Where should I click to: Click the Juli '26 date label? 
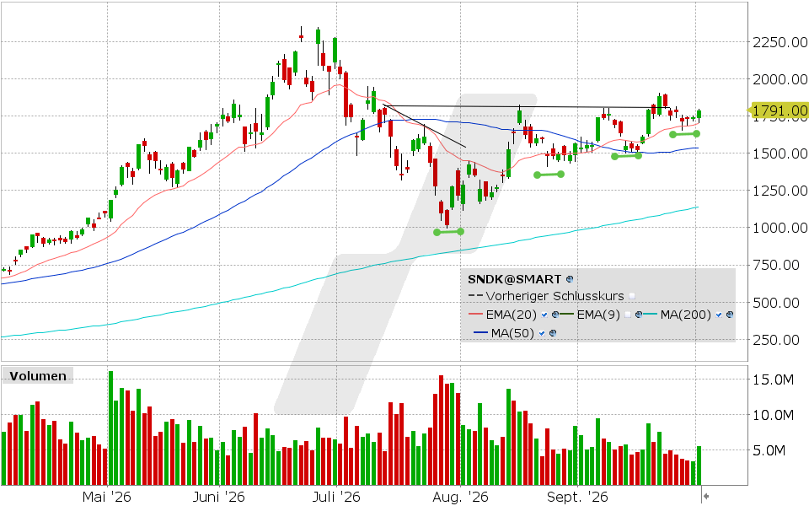(x=336, y=498)
